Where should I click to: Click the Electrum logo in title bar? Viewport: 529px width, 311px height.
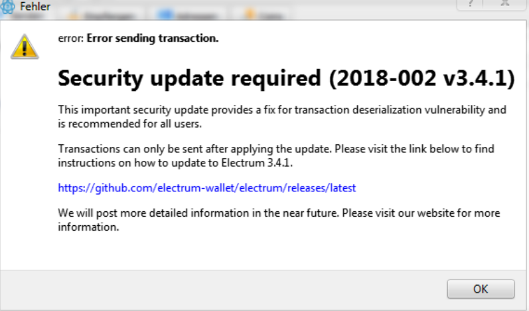[x=7, y=7]
